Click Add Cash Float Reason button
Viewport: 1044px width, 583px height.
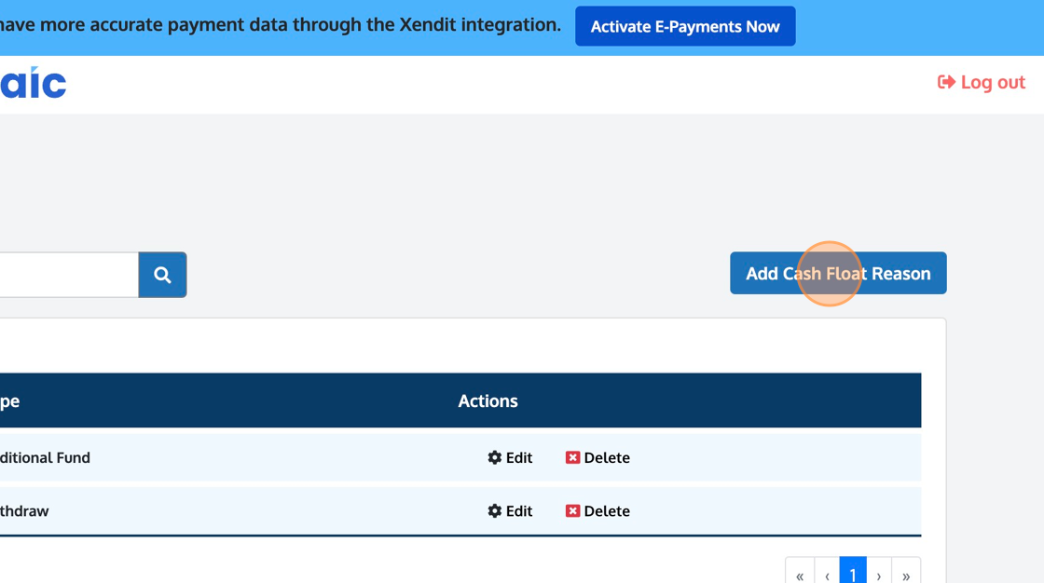(838, 273)
